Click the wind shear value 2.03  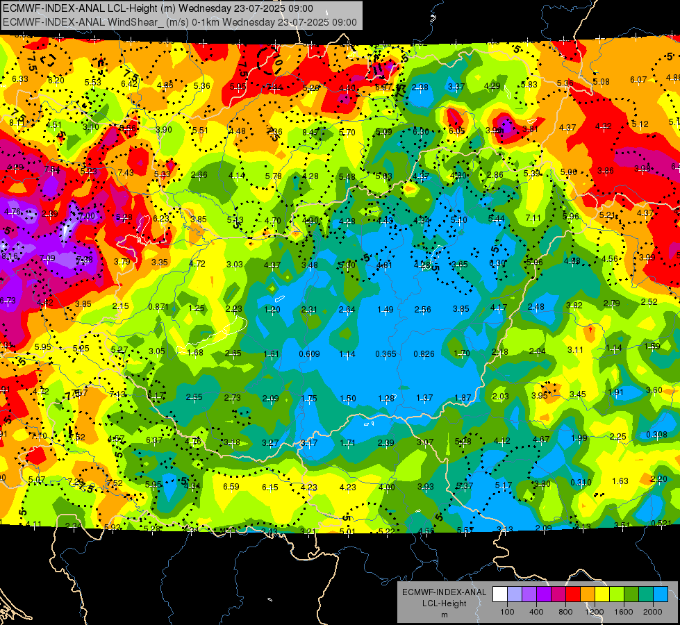[501, 397]
